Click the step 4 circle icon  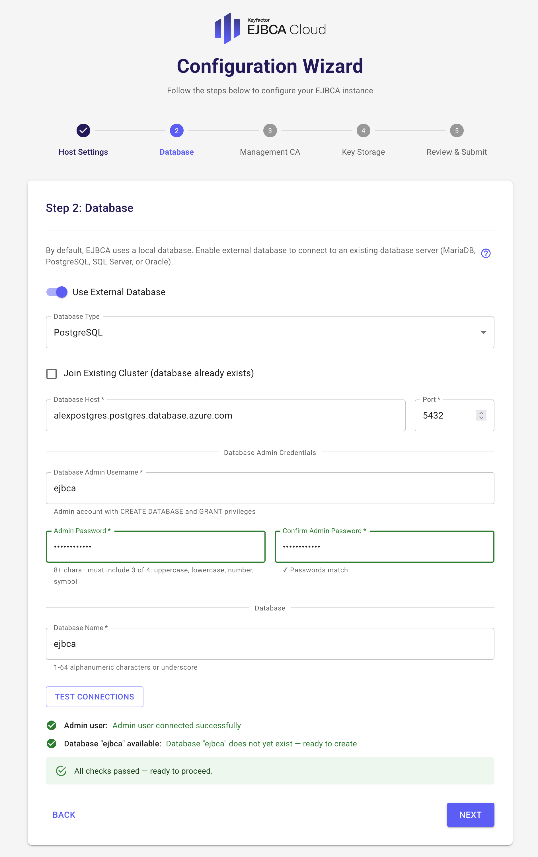click(363, 131)
